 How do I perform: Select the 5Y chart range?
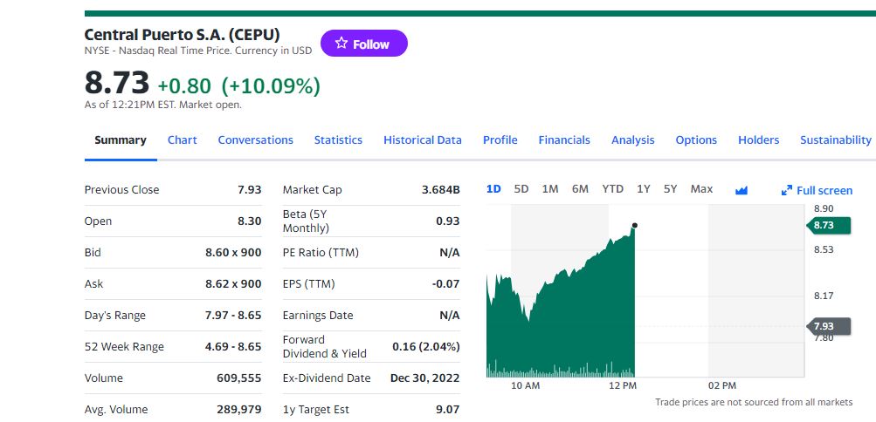671,189
